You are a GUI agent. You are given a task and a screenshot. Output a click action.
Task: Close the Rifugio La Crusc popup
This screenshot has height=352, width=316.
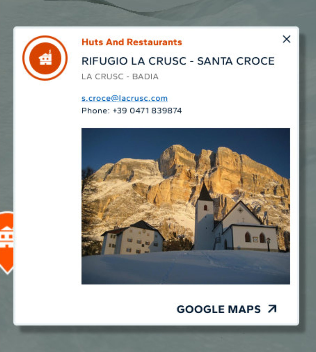tap(287, 39)
